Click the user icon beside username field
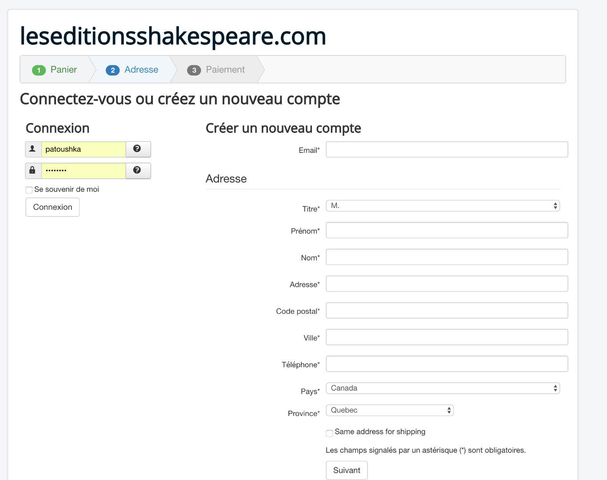 pos(33,149)
